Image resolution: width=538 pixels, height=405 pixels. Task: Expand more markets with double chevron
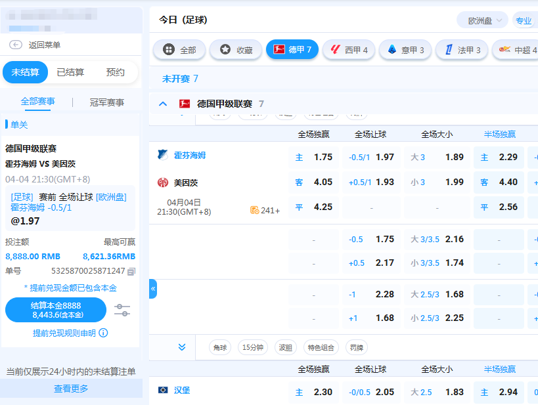182,347
